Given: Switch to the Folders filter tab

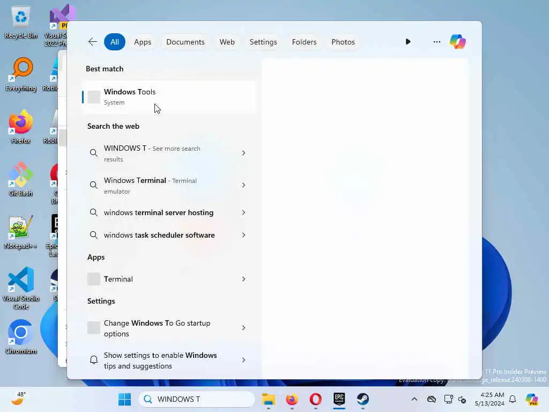Looking at the screenshot, I should [304, 42].
